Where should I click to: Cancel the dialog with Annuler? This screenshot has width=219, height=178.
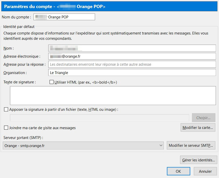point(205,171)
